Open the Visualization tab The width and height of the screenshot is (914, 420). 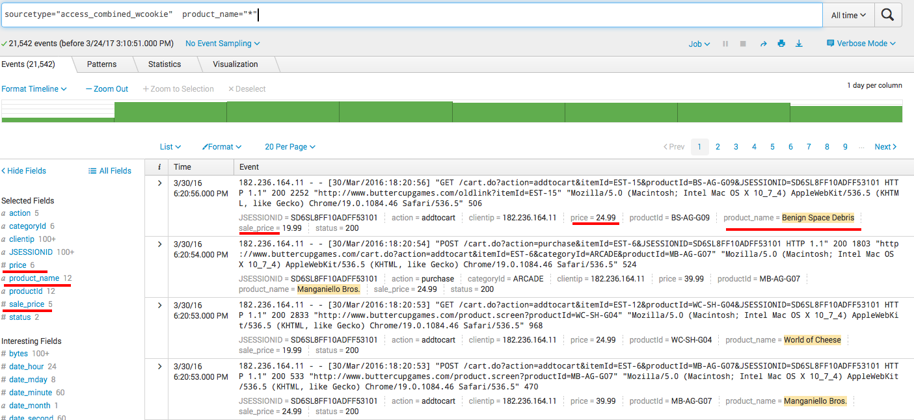tap(236, 64)
